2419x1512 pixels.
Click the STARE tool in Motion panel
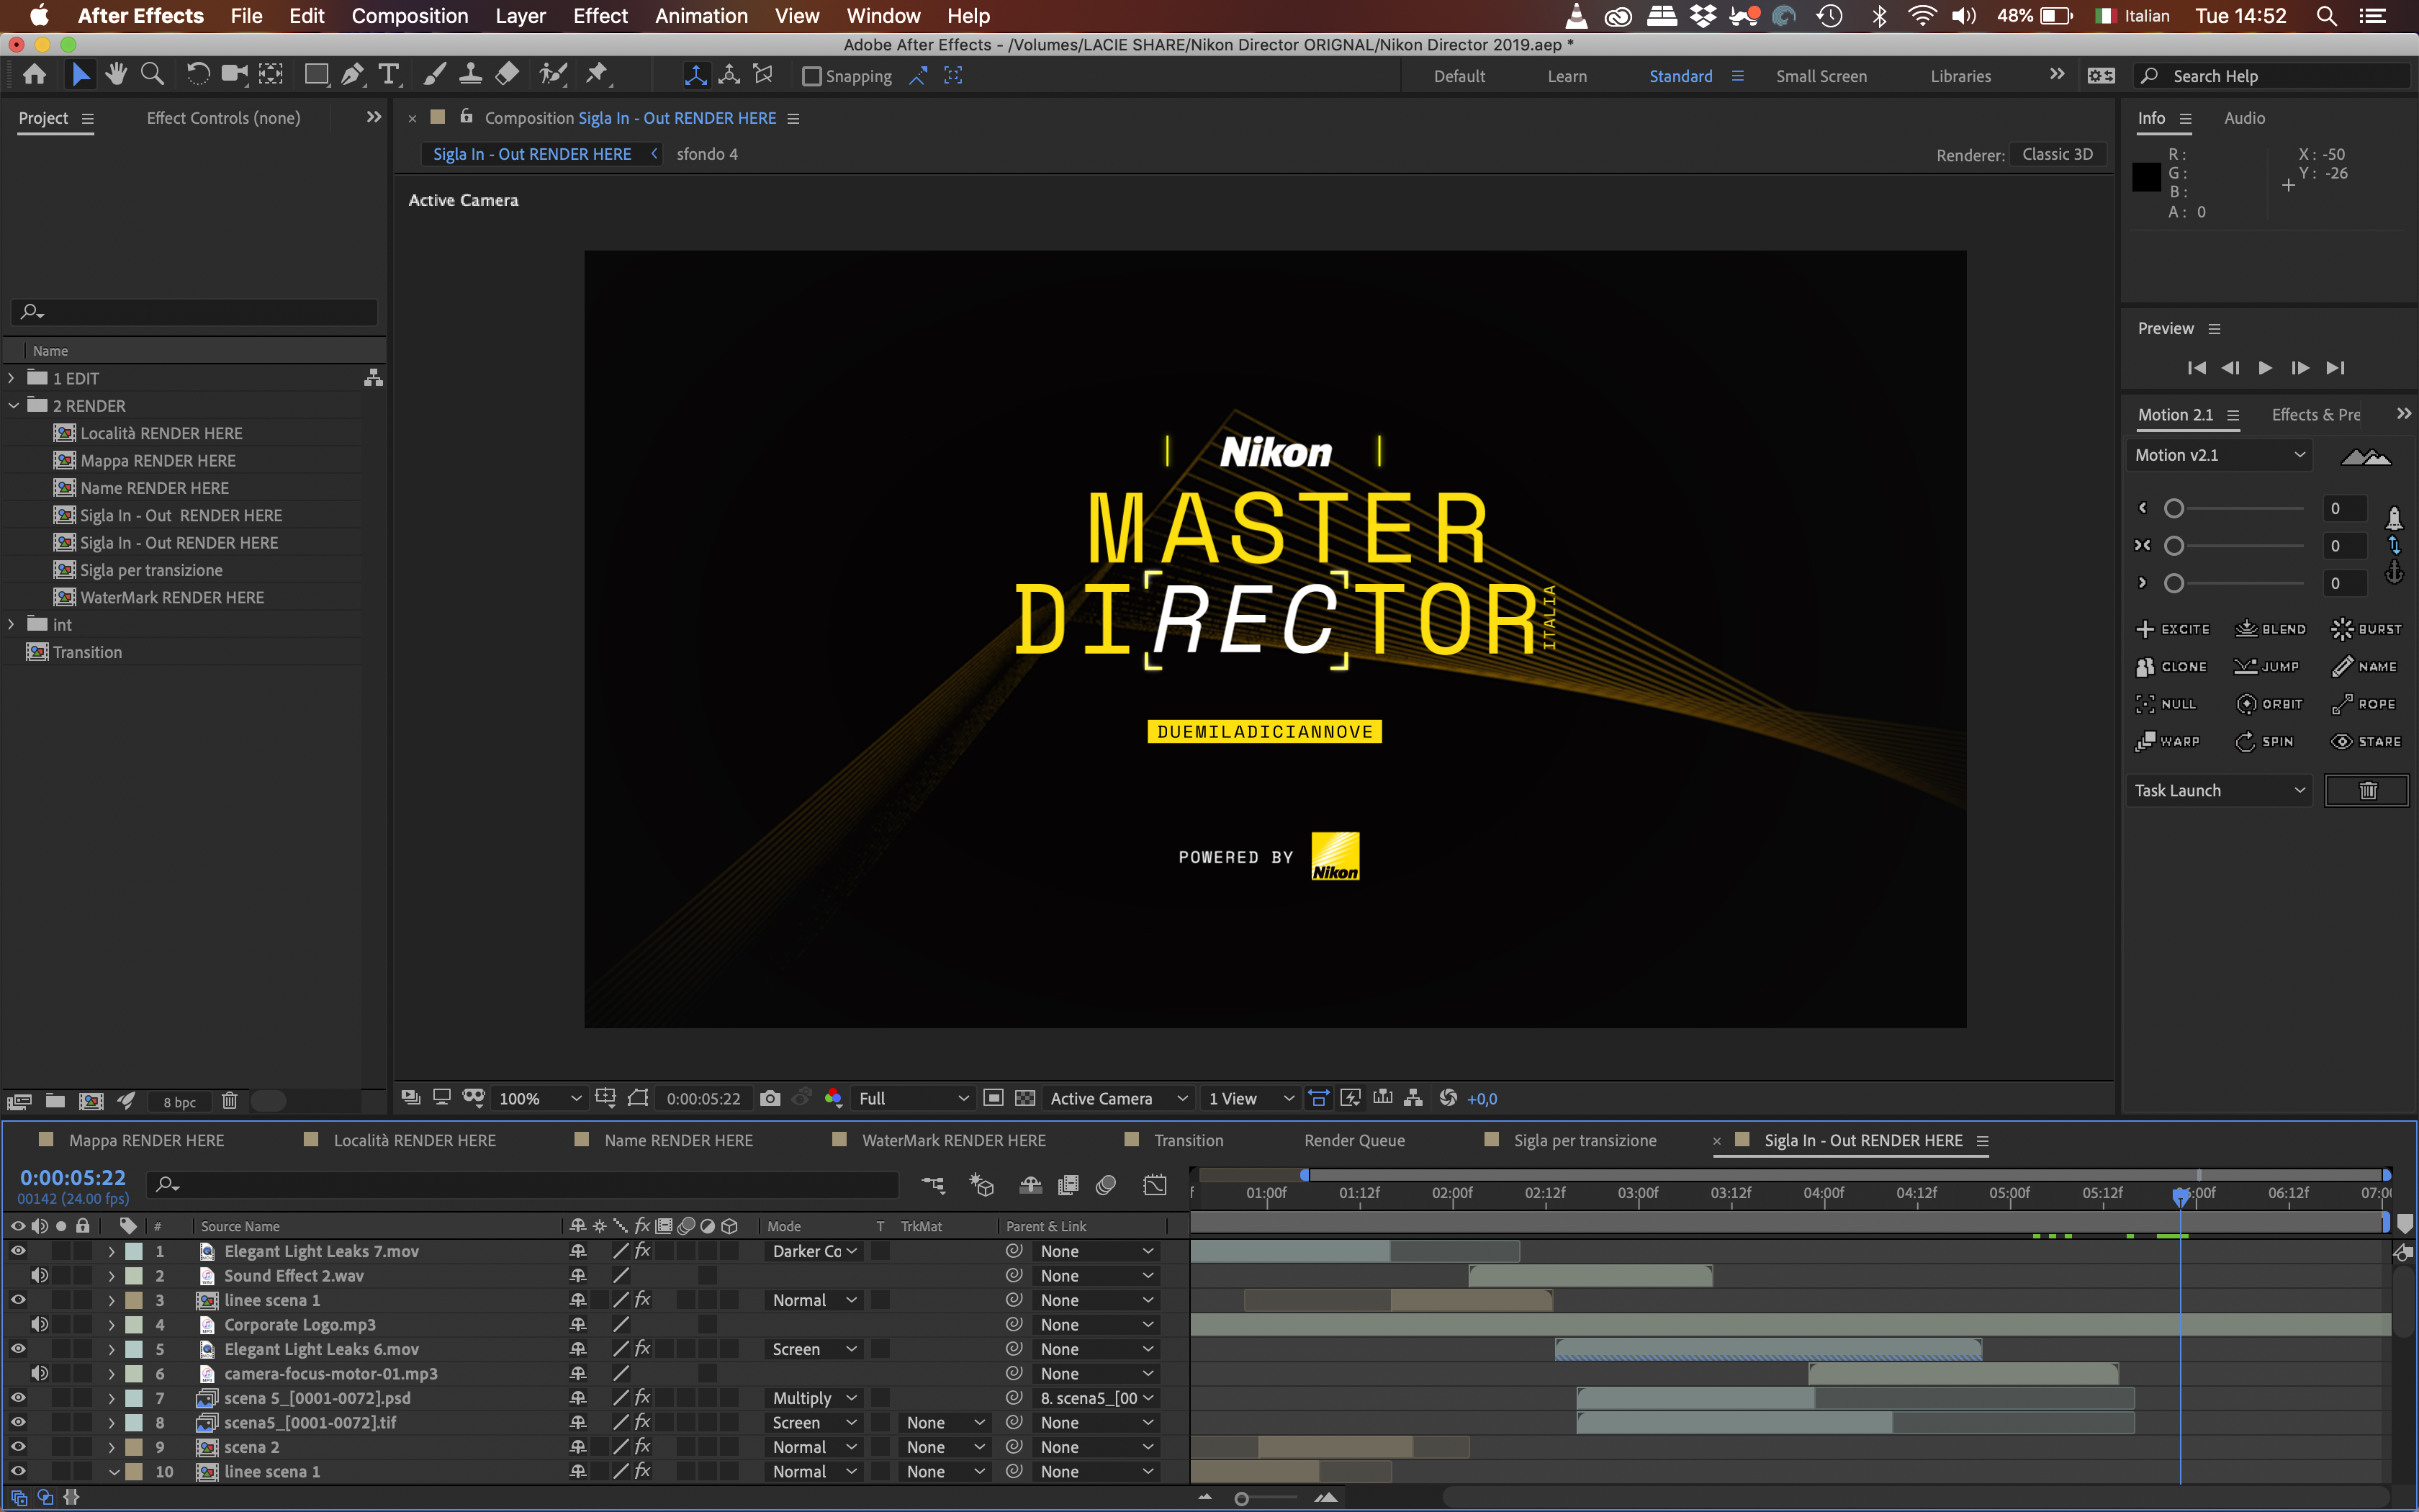2366,741
